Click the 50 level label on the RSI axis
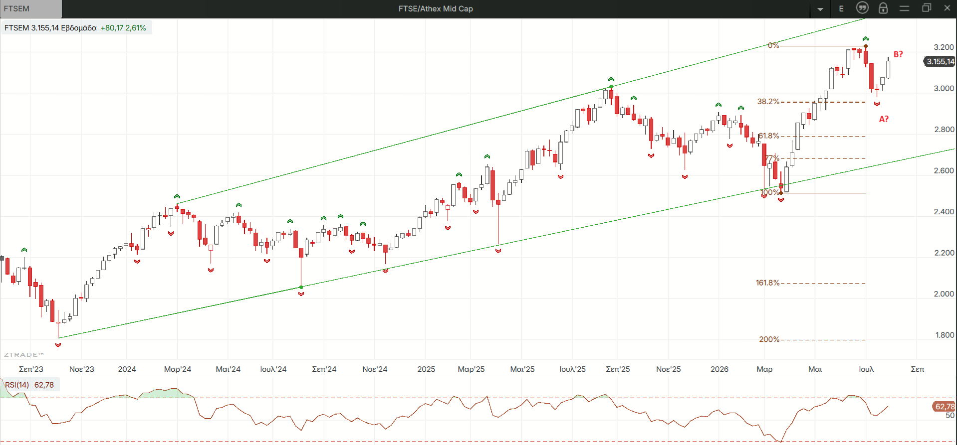This screenshot has width=957, height=445. click(950, 416)
